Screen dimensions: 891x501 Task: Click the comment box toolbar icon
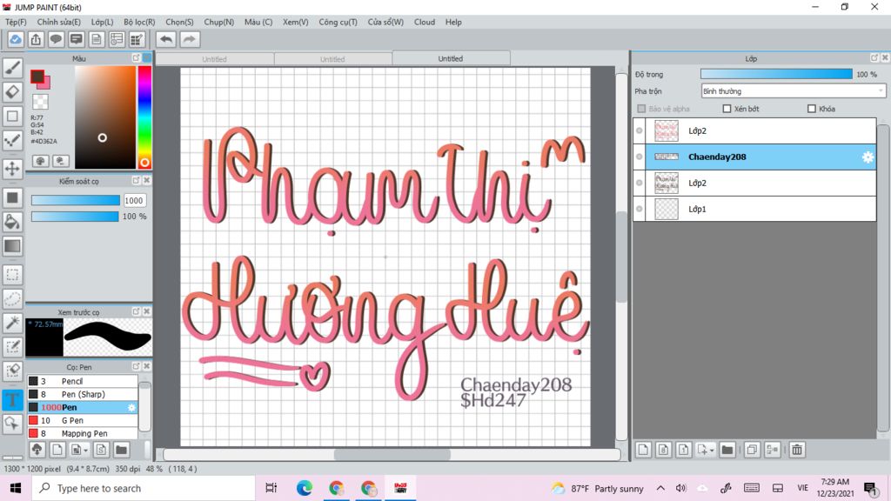[x=77, y=39]
